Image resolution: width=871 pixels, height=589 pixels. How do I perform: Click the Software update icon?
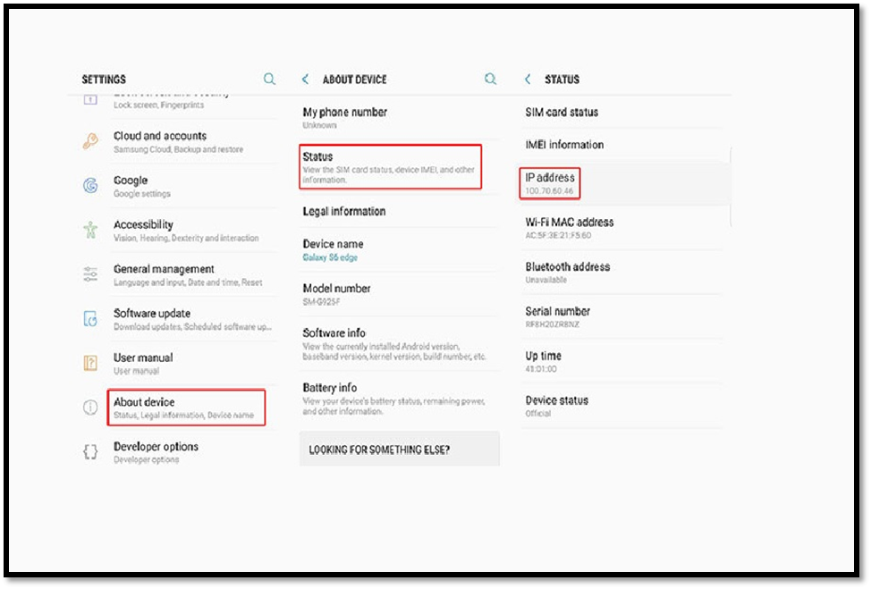(x=90, y=319)
